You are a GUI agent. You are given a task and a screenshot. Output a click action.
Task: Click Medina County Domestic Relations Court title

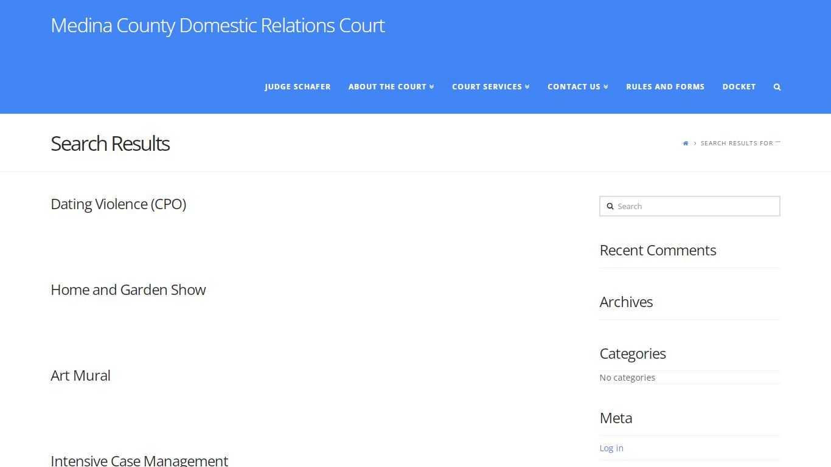pyautogui.click(x=218, y=26)
